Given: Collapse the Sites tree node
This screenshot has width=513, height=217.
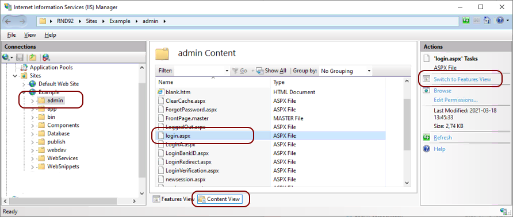Looking at the screenshot, I should (x=15, y=76).
